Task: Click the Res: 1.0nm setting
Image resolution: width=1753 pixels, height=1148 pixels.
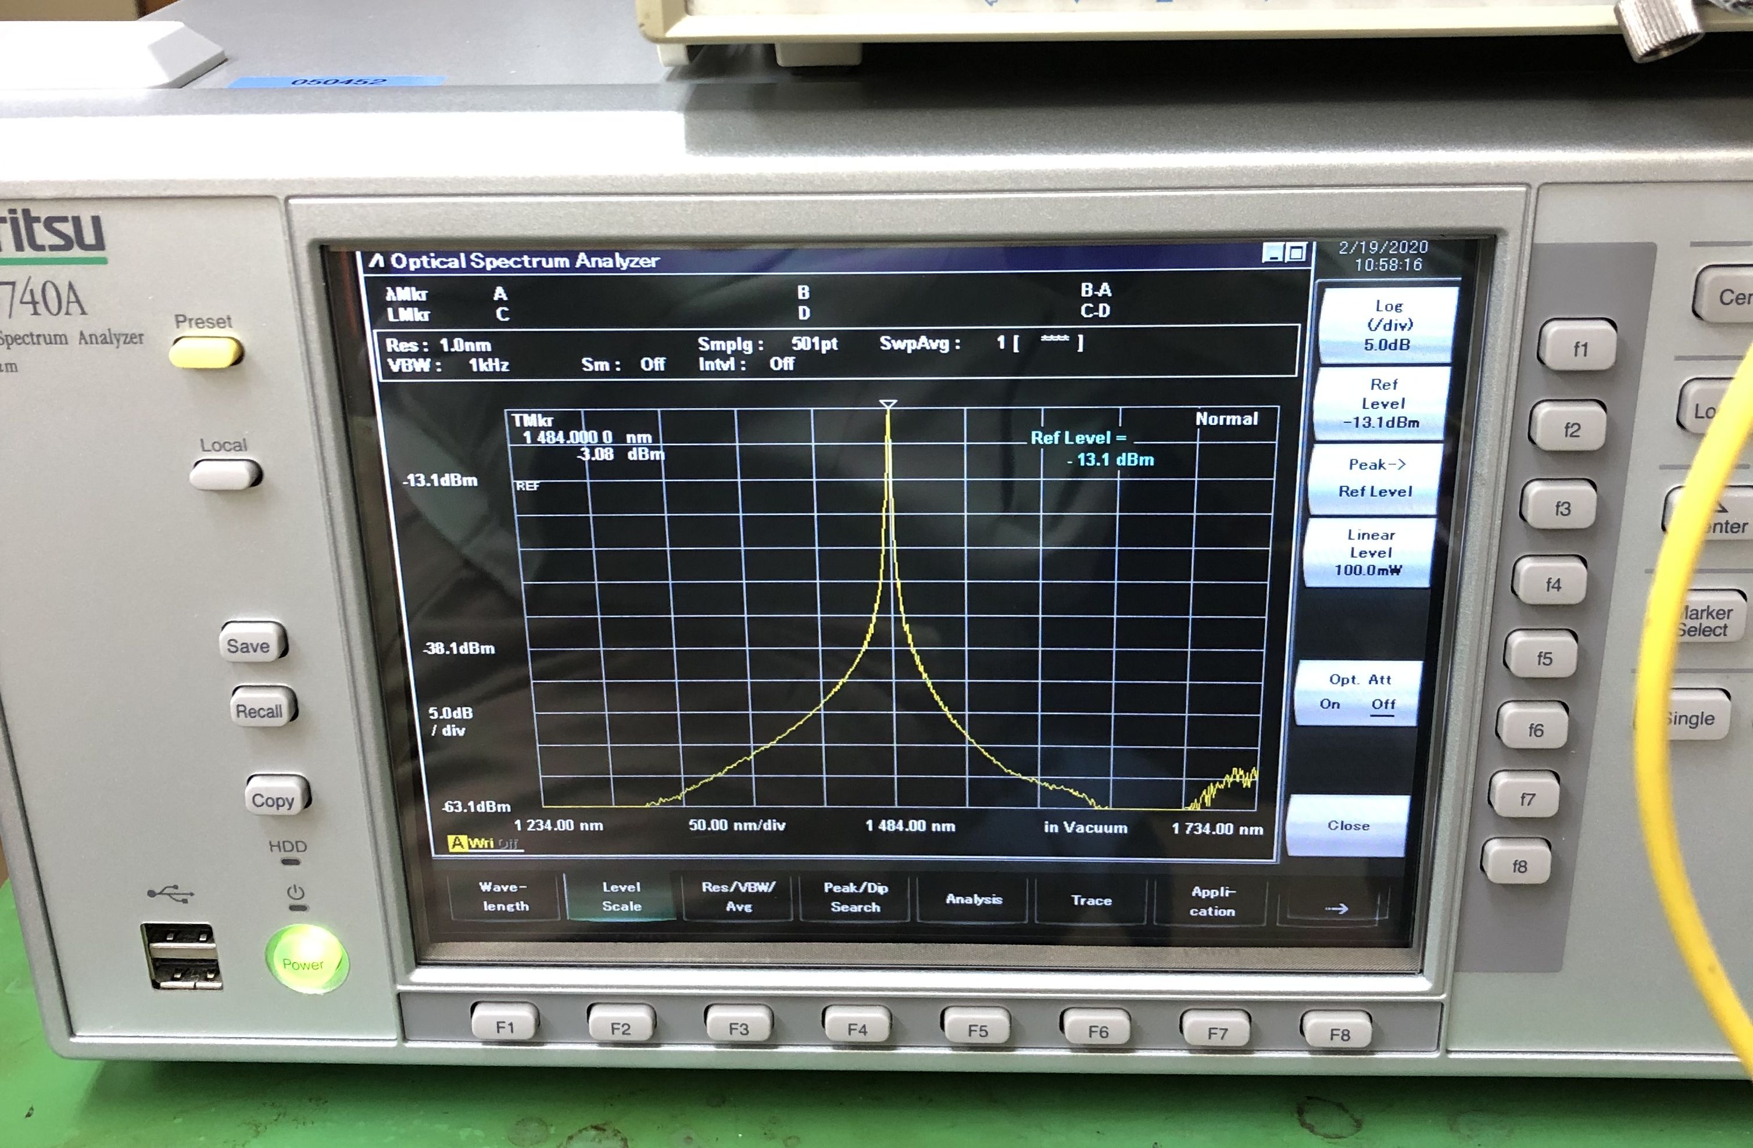Action: (438, 345)
